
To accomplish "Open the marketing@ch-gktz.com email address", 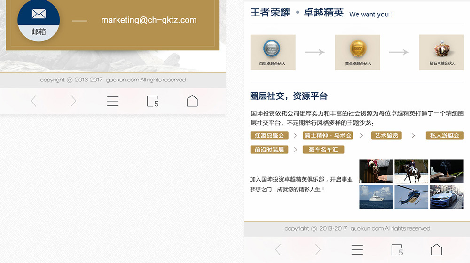I will (x=149, y=20).
